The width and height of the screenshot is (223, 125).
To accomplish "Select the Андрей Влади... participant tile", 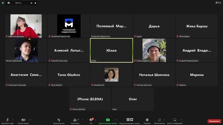I will pos(197,50).
